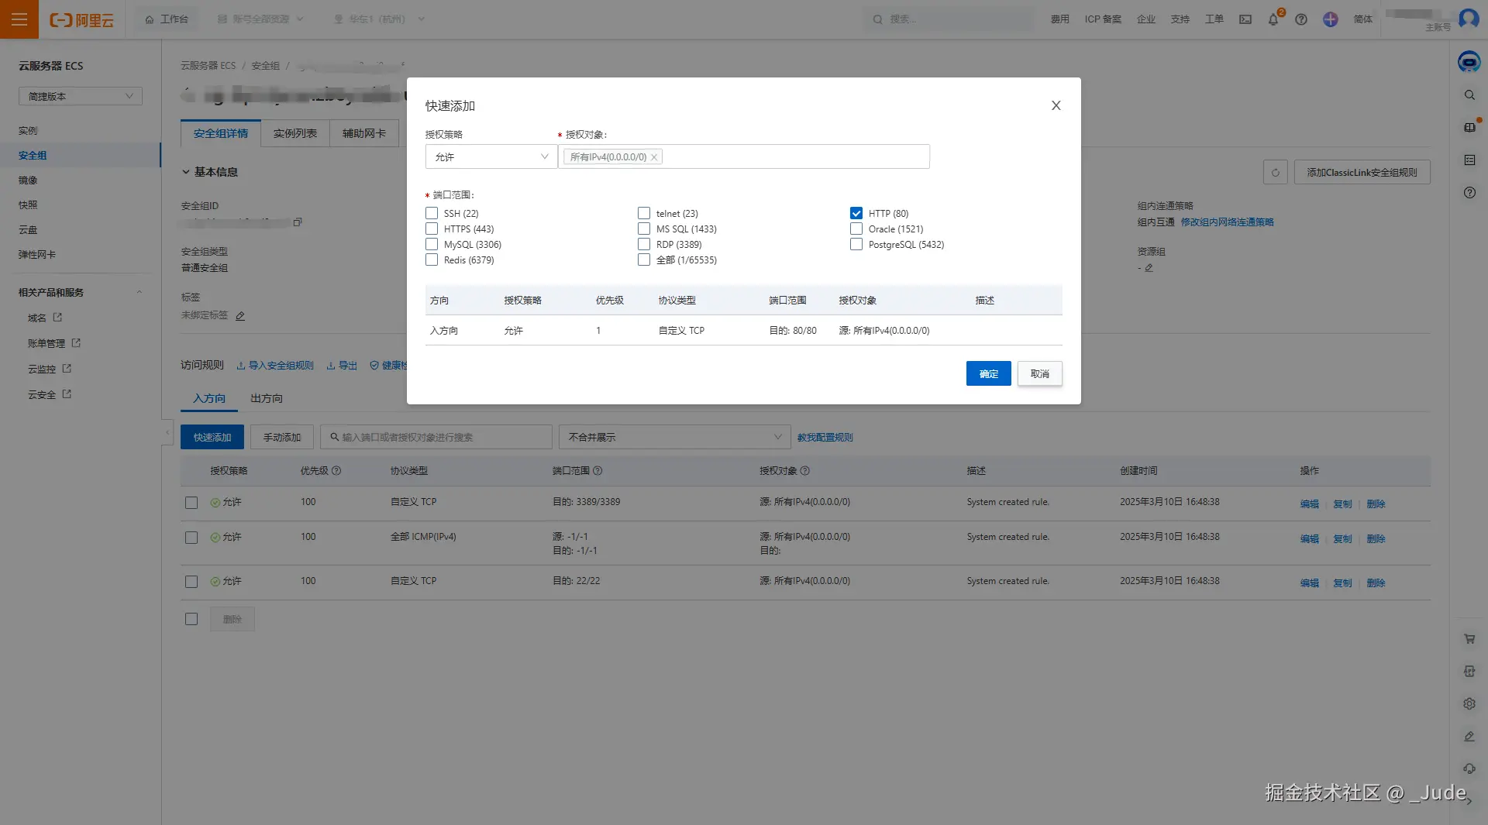Focus the top bar search box

949,19
